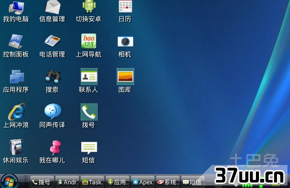Viewport: 290px width, 188px height.
Task: Click the Windows Start orb
Action: (x=9, y=181)
